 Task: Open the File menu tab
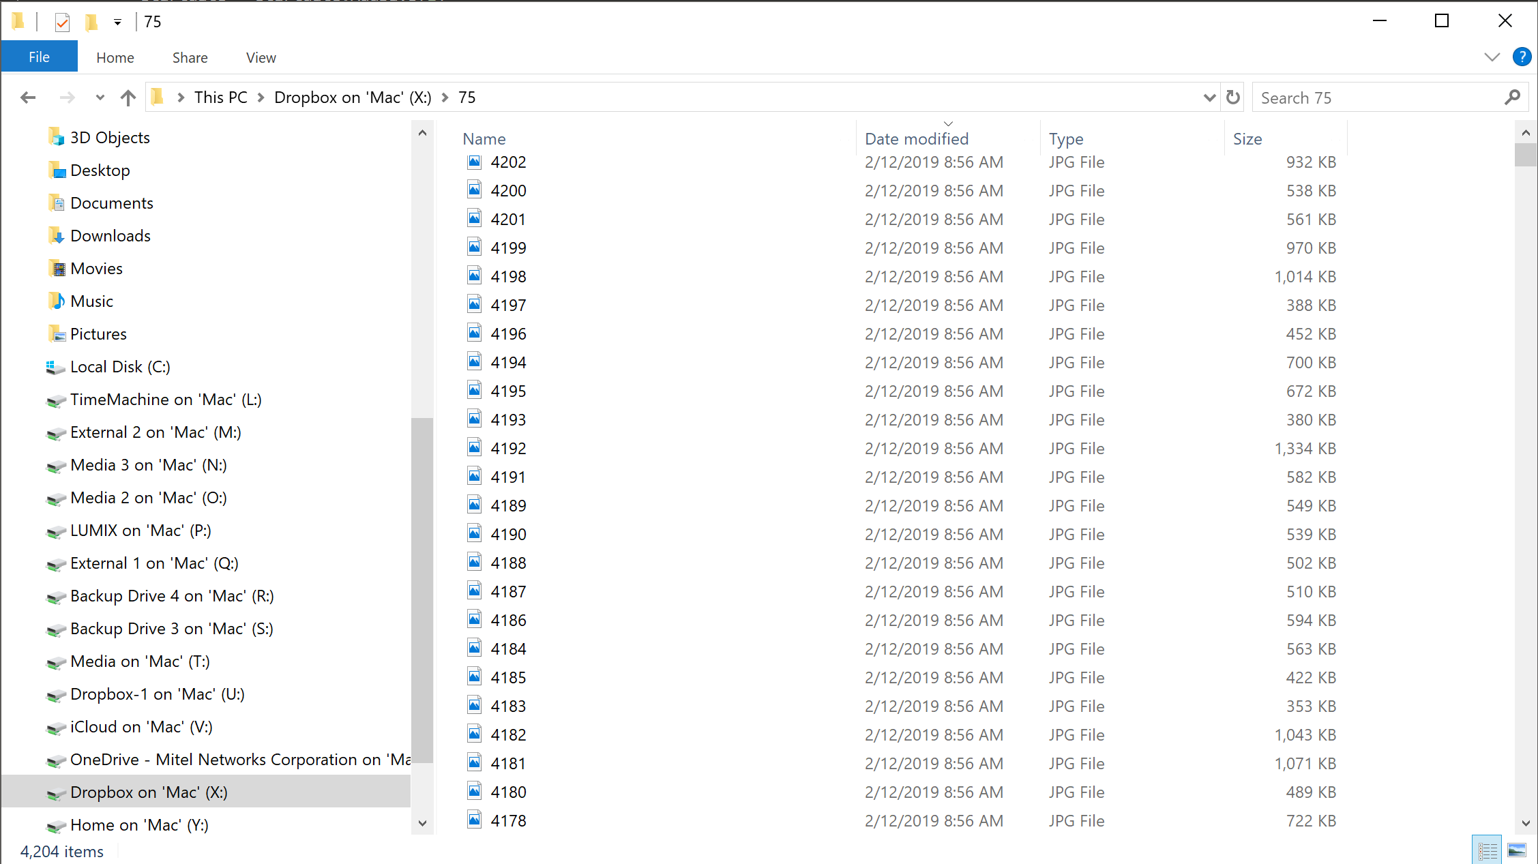click(x=39, y=57)
